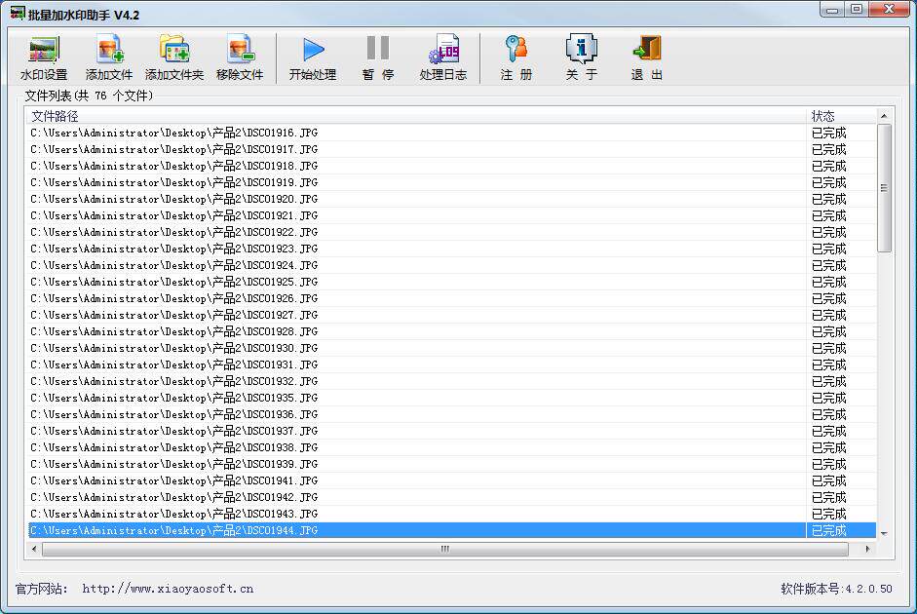Select the row for DSC01925.JPG
The height and width of the screenshot is (614, 917).
[x=452, y=282]
